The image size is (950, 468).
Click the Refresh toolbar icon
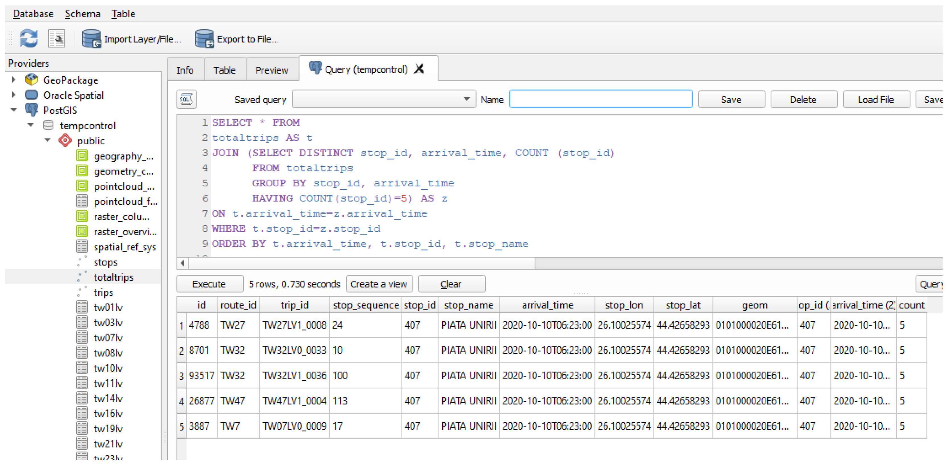(x=28, y=38)
